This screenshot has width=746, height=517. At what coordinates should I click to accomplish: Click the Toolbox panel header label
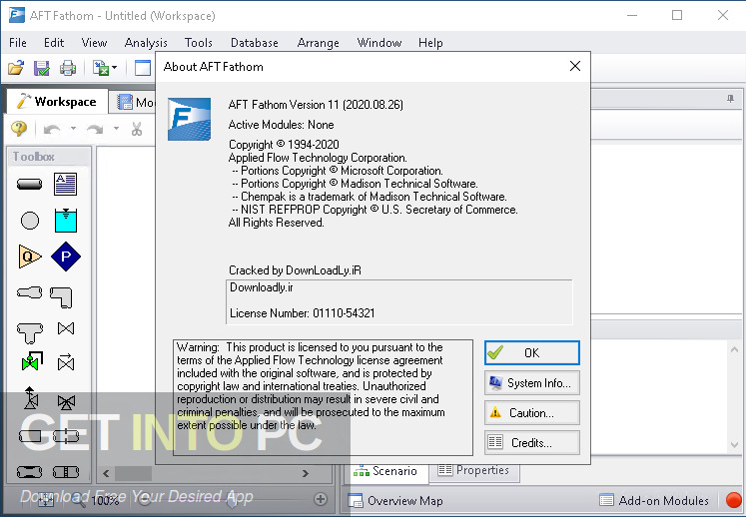coord(33,157)
